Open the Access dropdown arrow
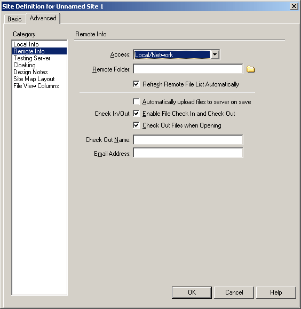Image resolution: width=301 pixels, height=309 pixels. (x=215, y=54)
